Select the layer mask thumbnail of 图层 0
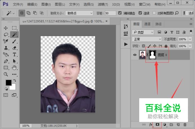Viewport: 195px width, 129px height. tap(152, 55)
